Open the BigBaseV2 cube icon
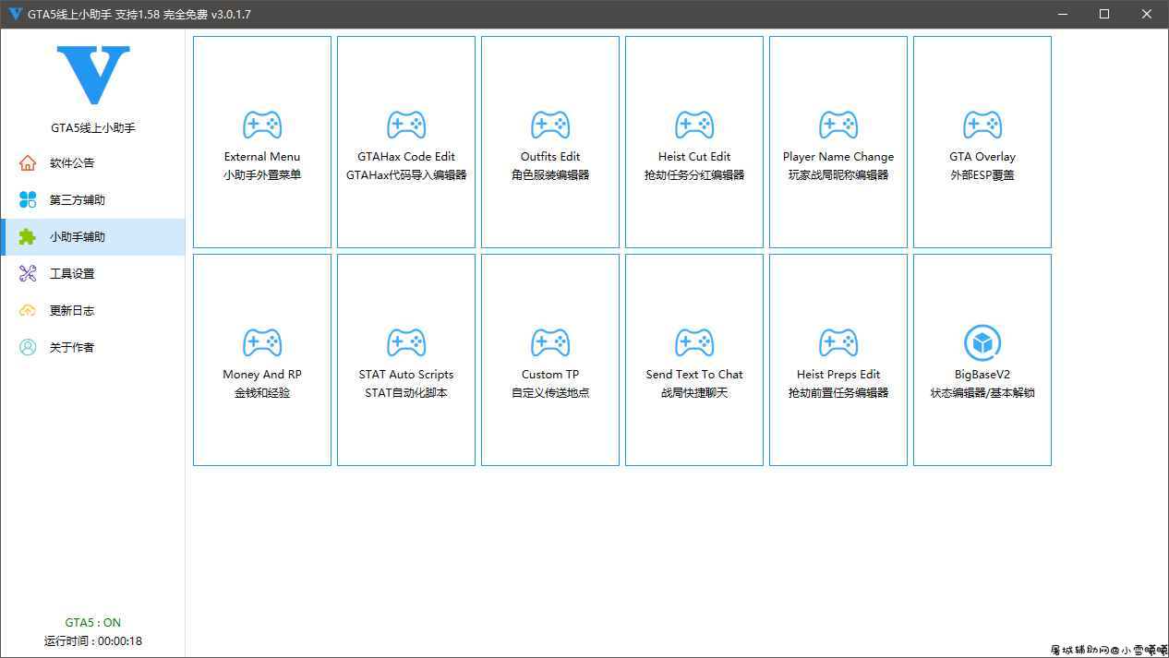Image resolution: width=1169 pixels, height=658 pixels. click(982, 342)
